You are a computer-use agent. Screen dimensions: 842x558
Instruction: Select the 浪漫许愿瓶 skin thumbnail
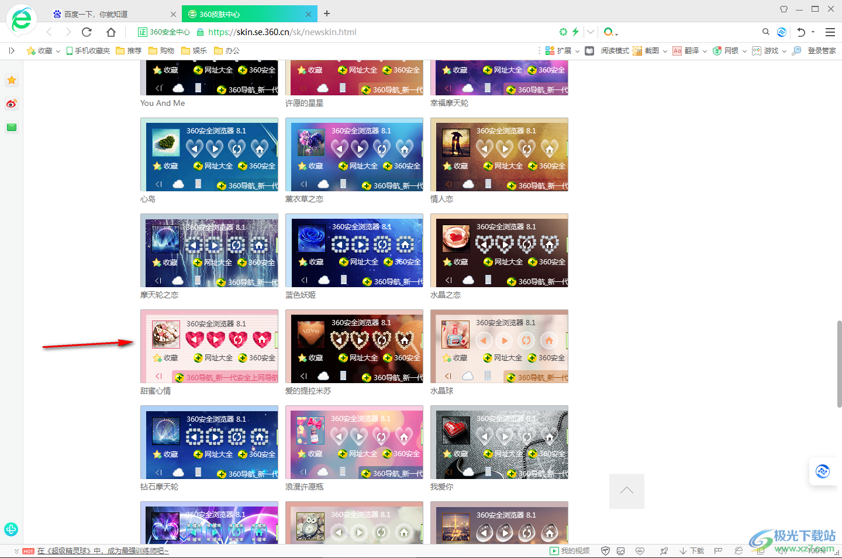coord(354,442)
